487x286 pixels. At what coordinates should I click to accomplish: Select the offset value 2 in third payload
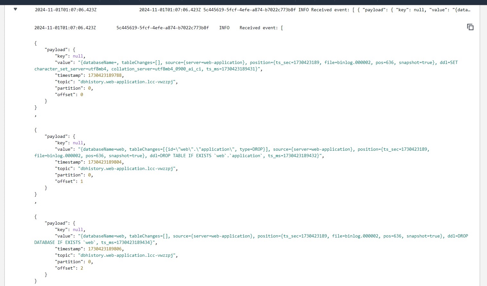click(x=82, y=268)
